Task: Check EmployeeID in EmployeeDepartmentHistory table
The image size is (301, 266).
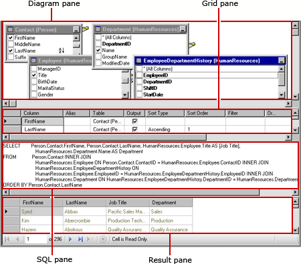Action: click(139, 75)
